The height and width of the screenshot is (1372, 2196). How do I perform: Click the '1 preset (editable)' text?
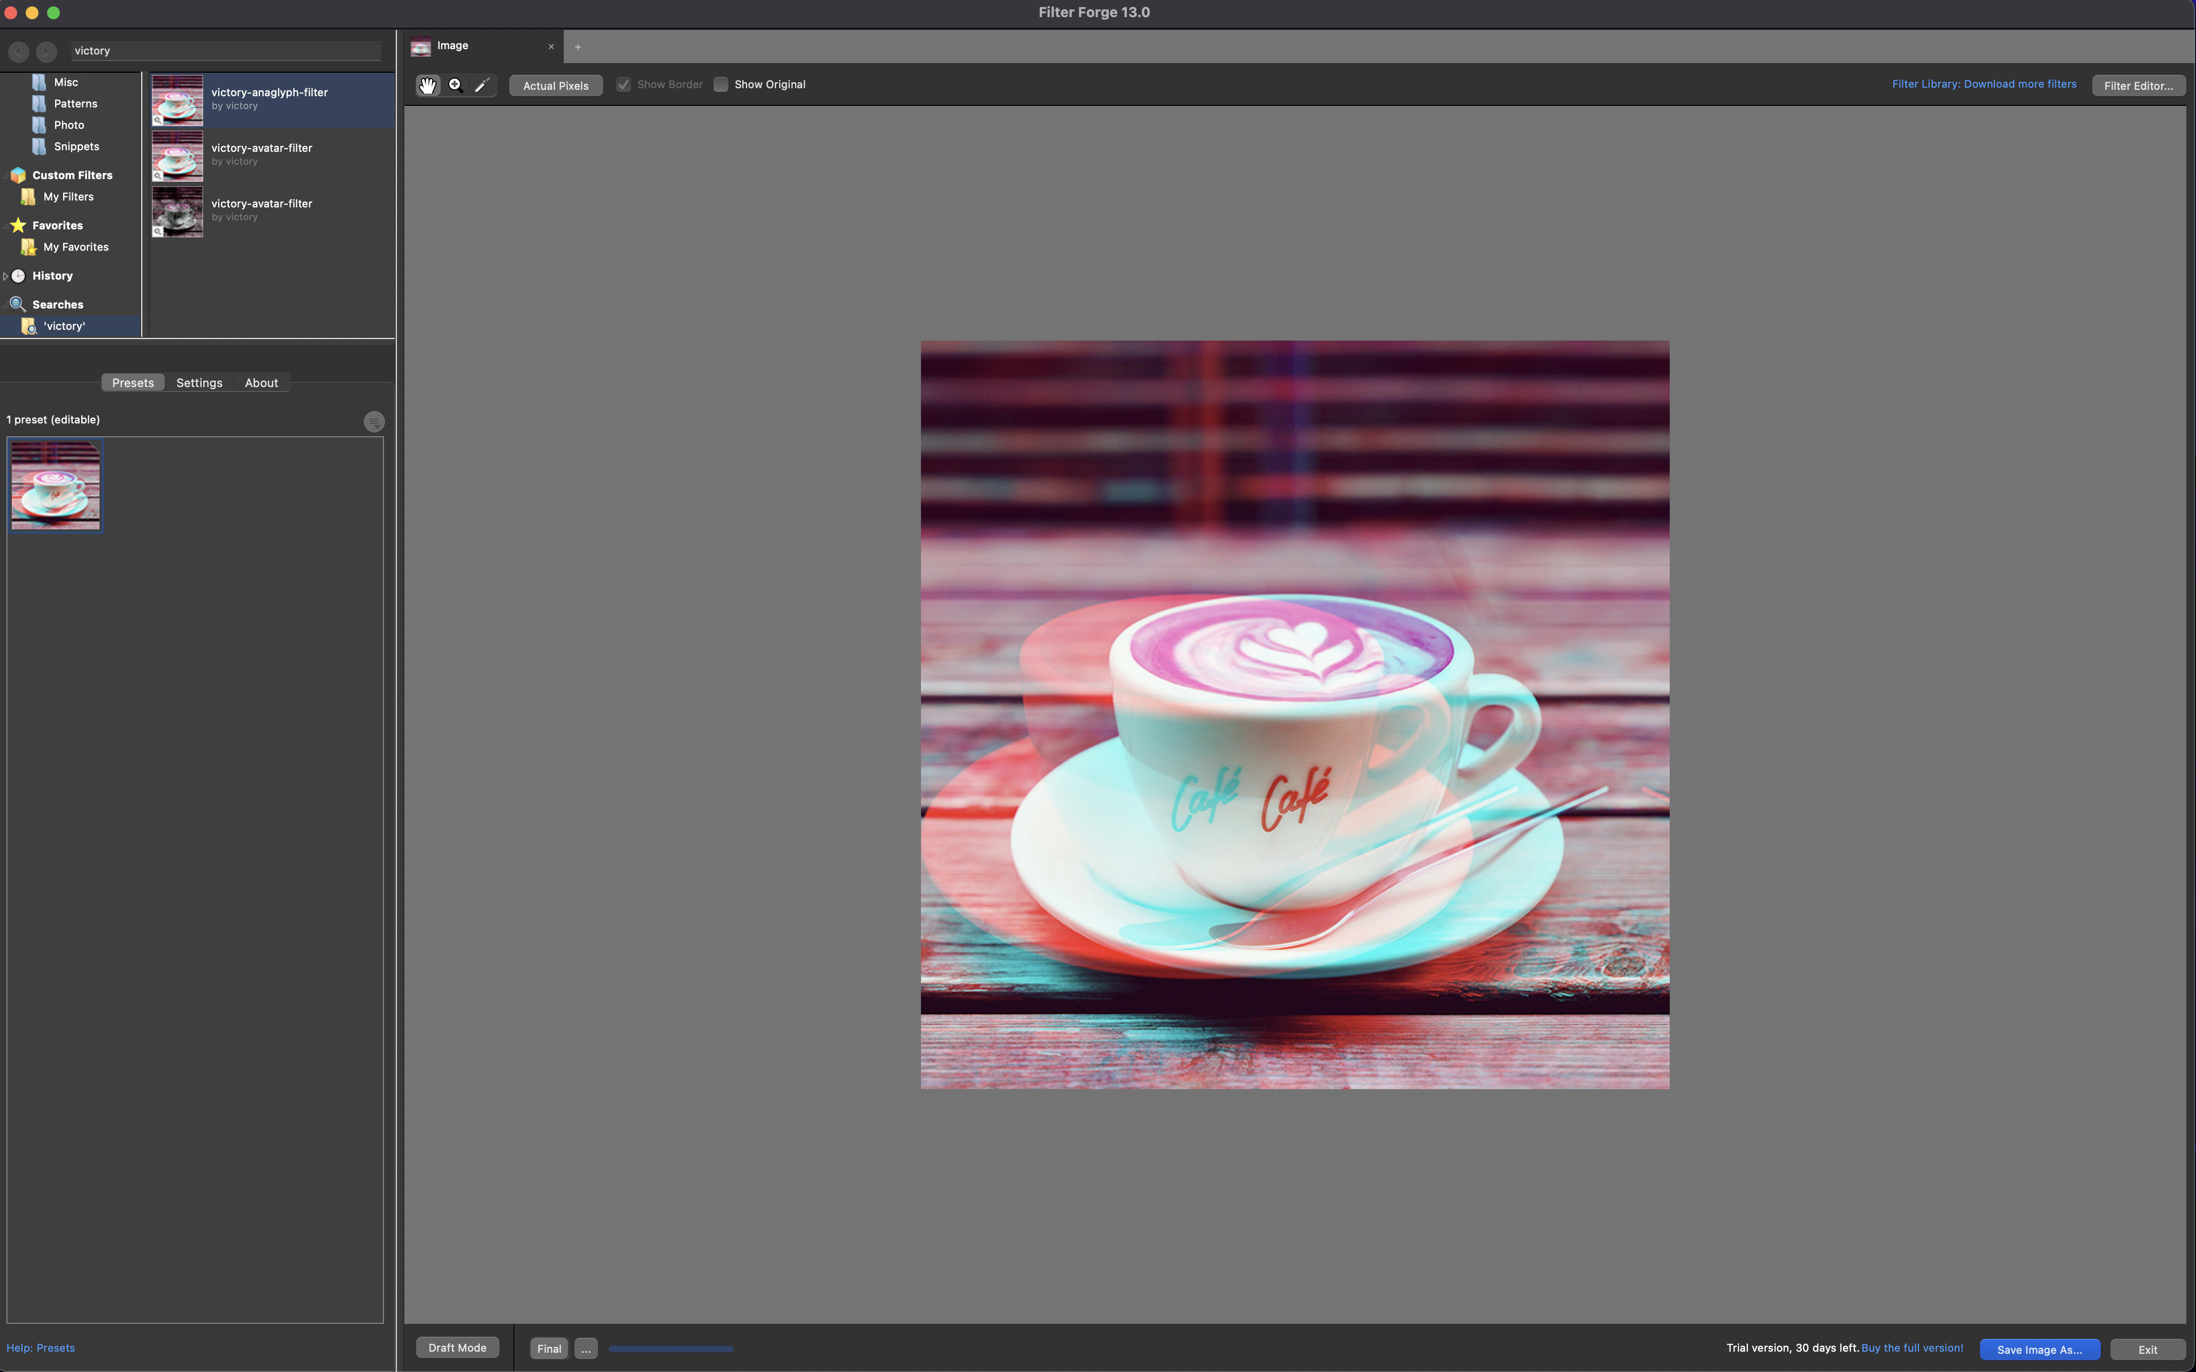pos(53,419)
